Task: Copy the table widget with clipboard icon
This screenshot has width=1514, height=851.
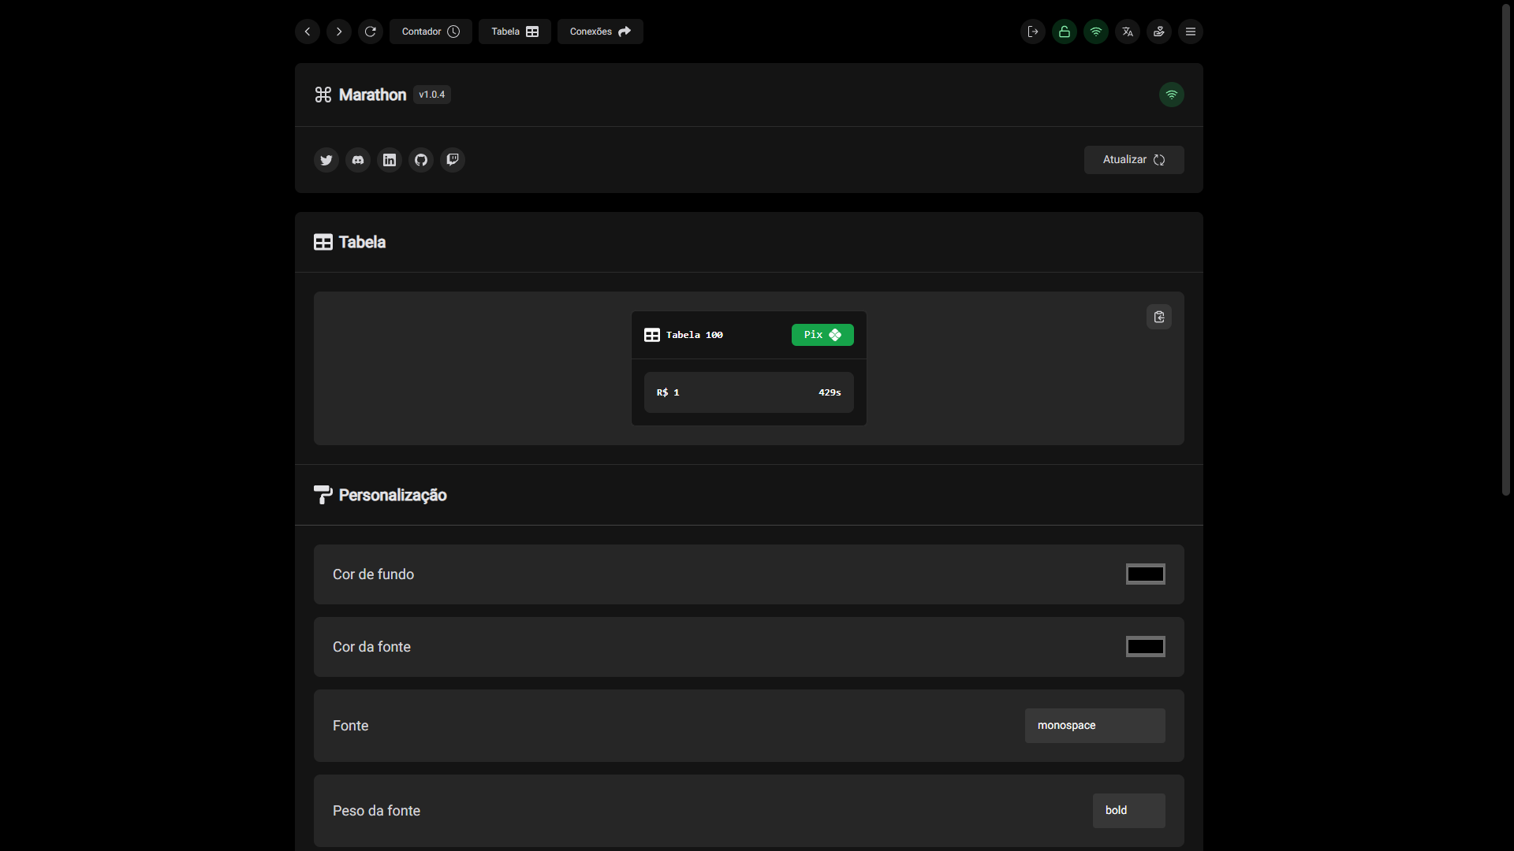Action: 1158,317
